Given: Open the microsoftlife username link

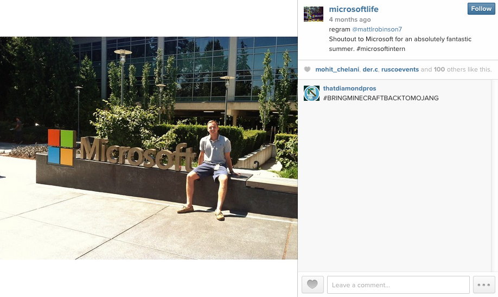Looking at the screenshot, I should coord(354,9).
